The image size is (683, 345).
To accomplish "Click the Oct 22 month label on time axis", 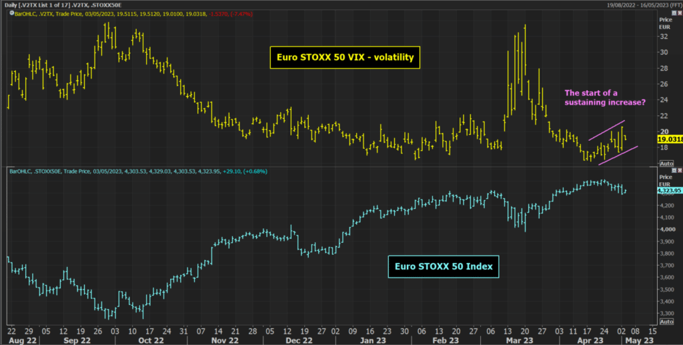I will click(x=151, y=340).
